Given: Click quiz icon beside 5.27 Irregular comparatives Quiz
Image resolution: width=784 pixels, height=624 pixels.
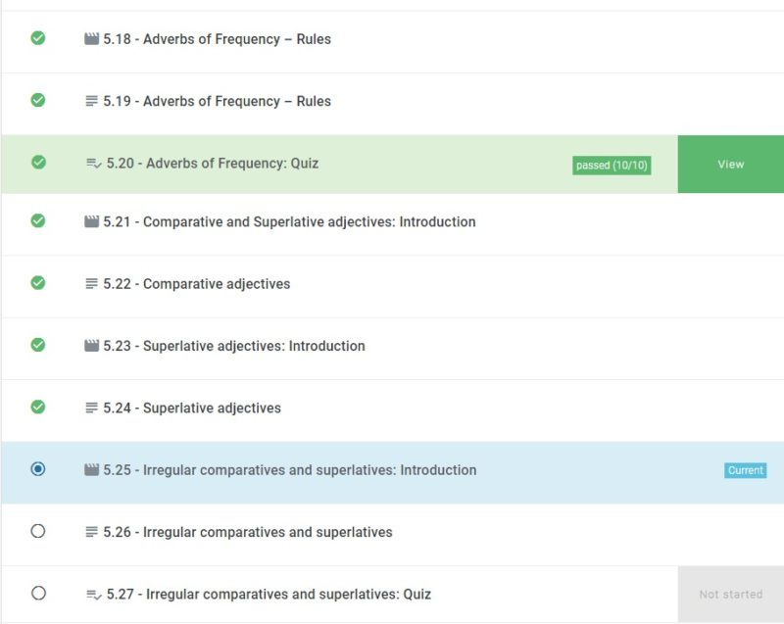Looking at the screenshot, I should (x=94, y=595).
